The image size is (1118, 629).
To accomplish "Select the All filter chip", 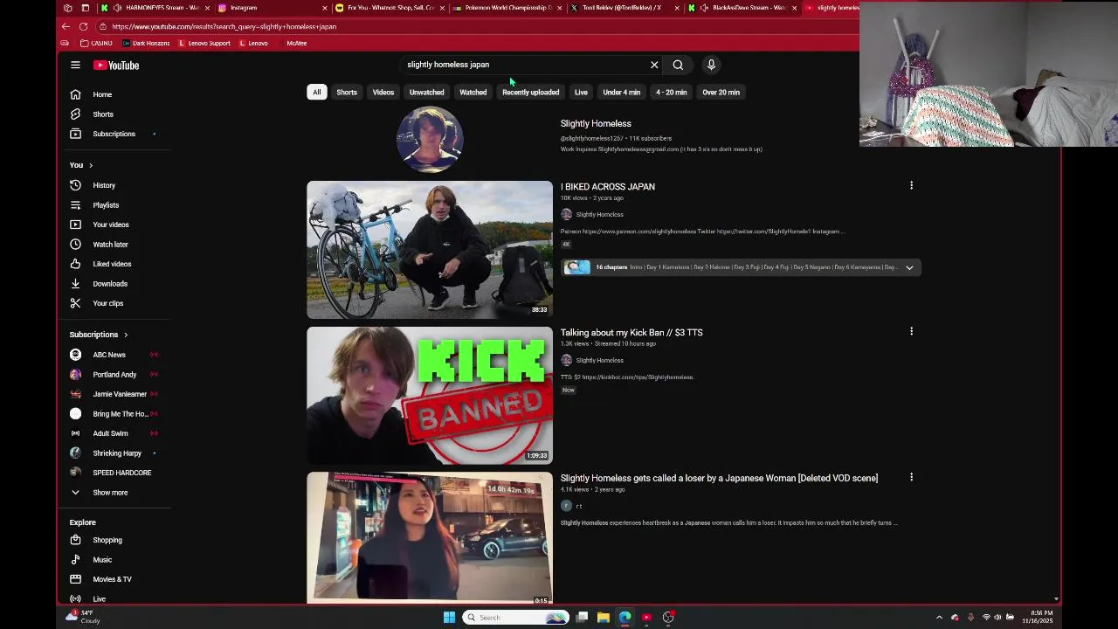I will [x=317, y=92].
